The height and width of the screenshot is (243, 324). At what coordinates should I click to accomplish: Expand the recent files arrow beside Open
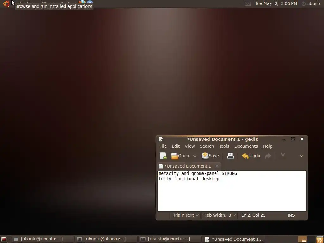coord(195,156)
